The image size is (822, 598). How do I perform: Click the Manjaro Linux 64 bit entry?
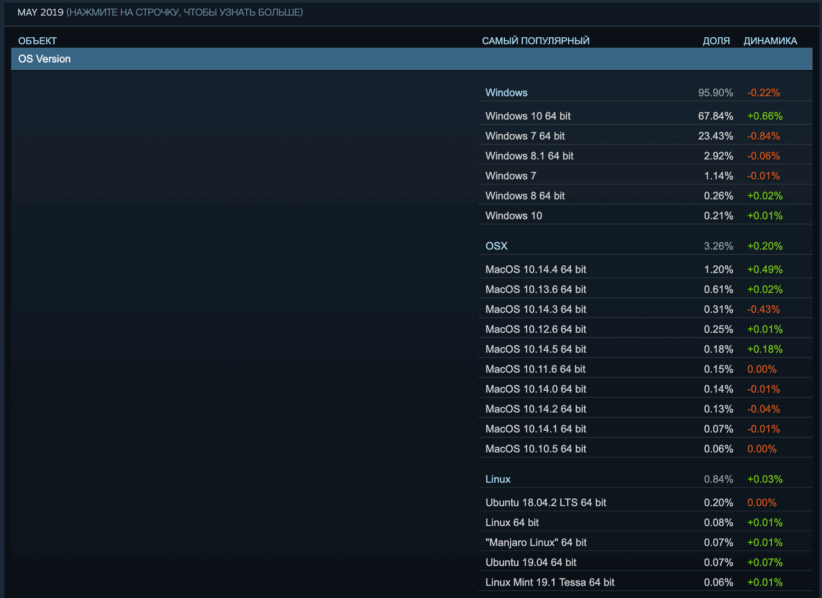tap(536, 542)
